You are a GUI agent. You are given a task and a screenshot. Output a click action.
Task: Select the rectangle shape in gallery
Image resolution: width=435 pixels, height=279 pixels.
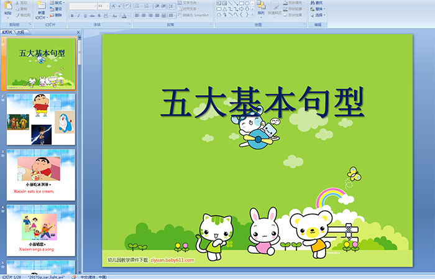(241, 3)
